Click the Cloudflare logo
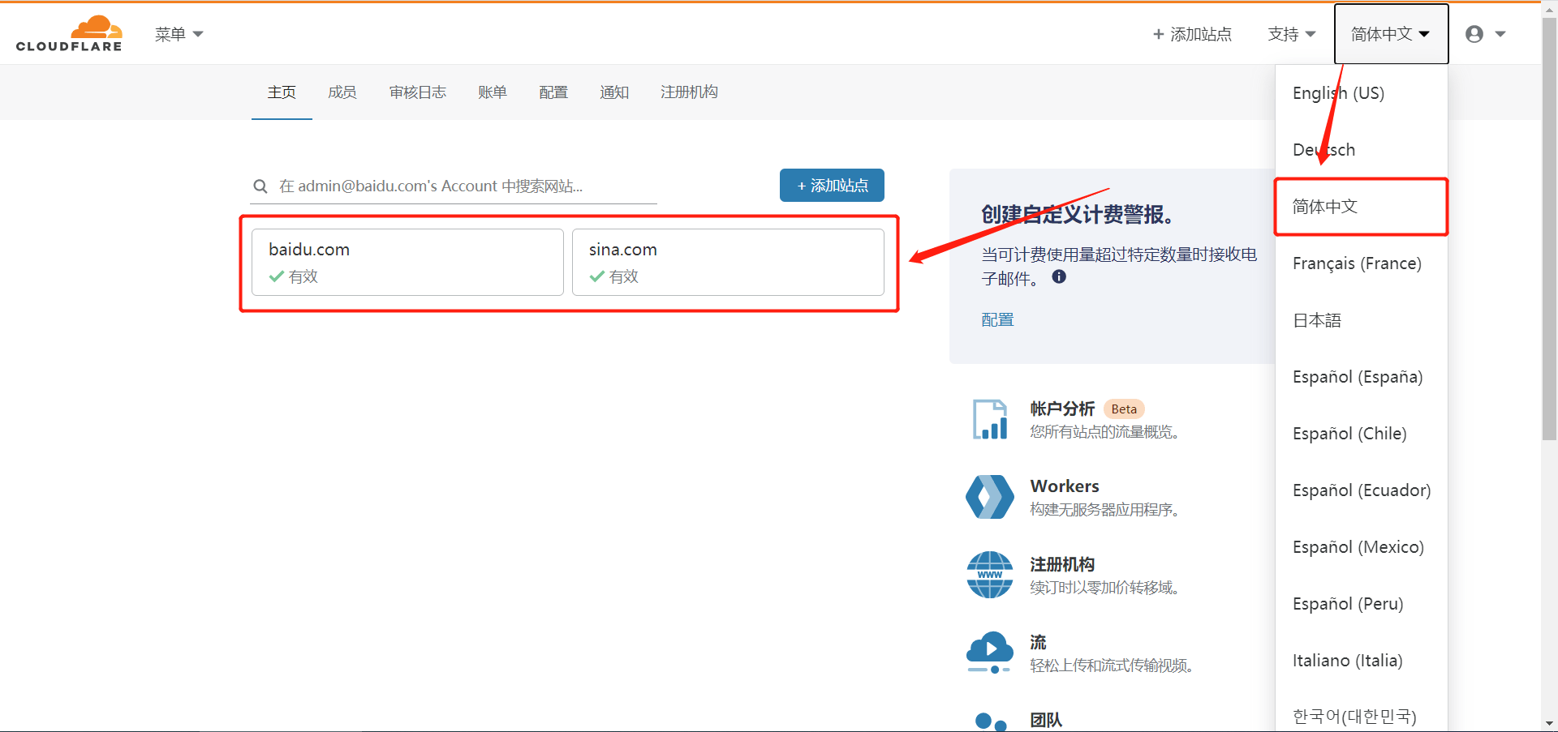This screenshot has height=732, width=1558. coord(69,33)
